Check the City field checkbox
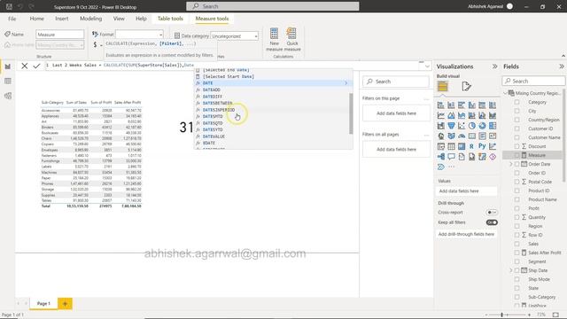This screenshot has width=567, height=319. click(517, 111)
